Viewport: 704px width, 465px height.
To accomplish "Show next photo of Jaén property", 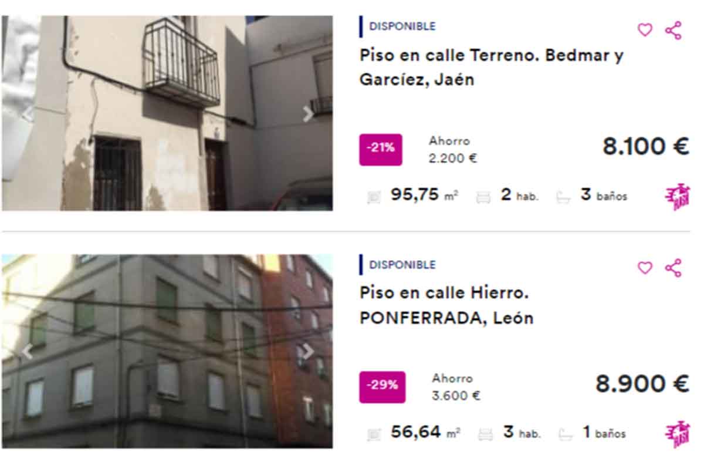I will point(309,113).
